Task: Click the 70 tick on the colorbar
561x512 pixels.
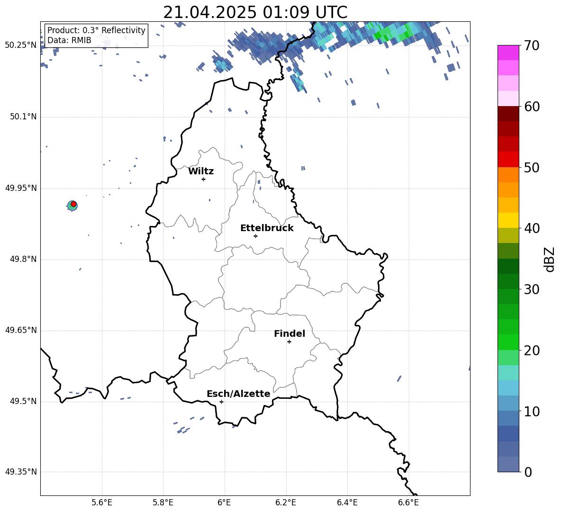Action: pyautogui.click(x=532, y=46)
